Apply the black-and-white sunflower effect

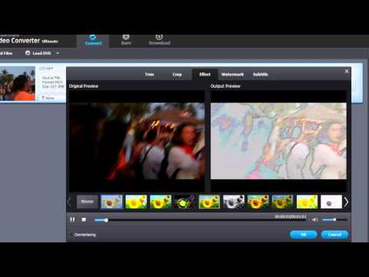(234, 202)
